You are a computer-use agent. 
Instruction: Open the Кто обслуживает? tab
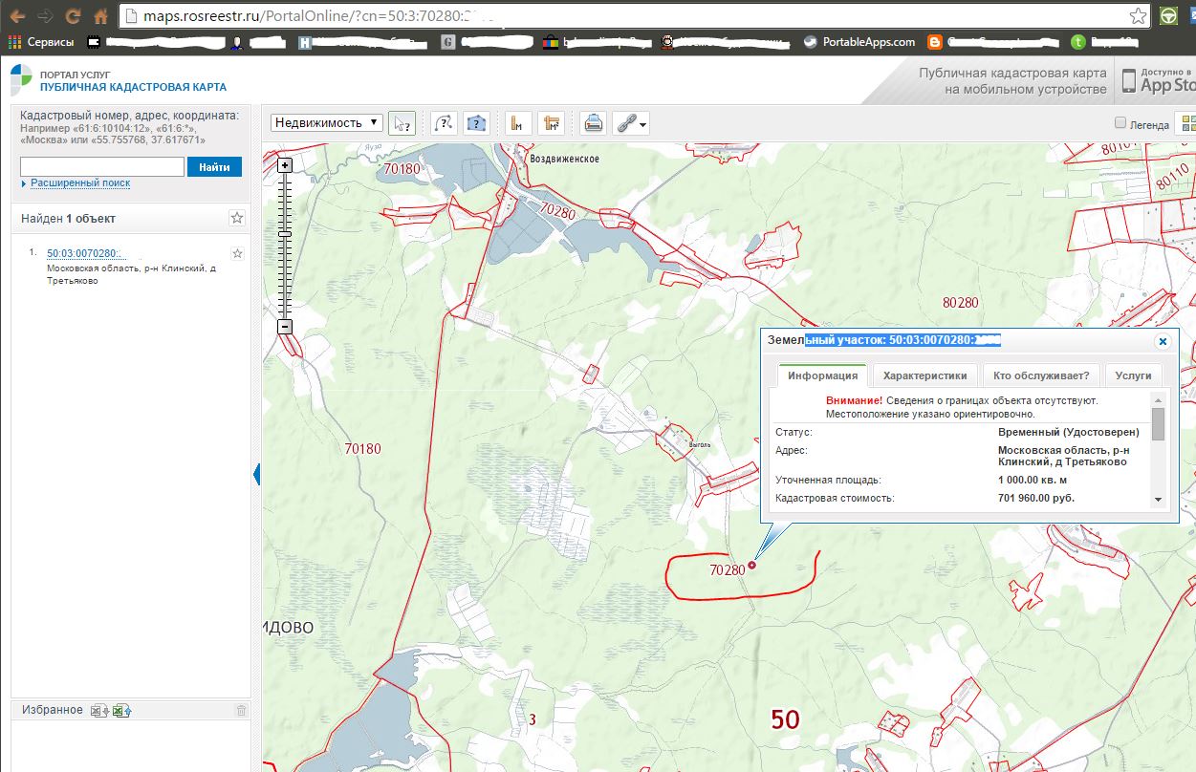pos(1042,375)
